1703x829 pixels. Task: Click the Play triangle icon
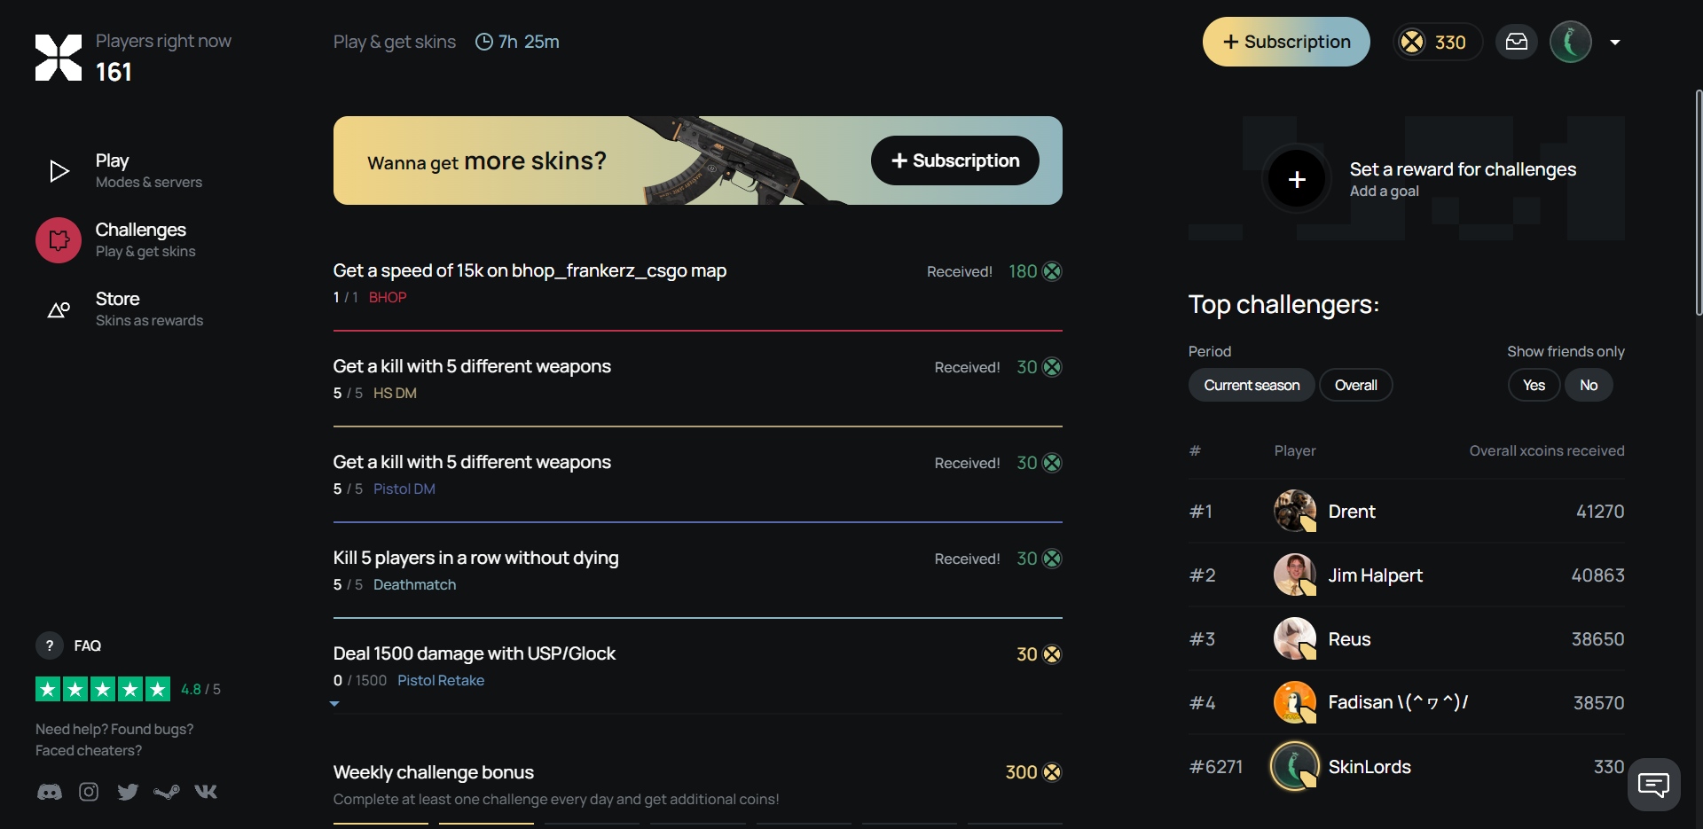point(59,171)
